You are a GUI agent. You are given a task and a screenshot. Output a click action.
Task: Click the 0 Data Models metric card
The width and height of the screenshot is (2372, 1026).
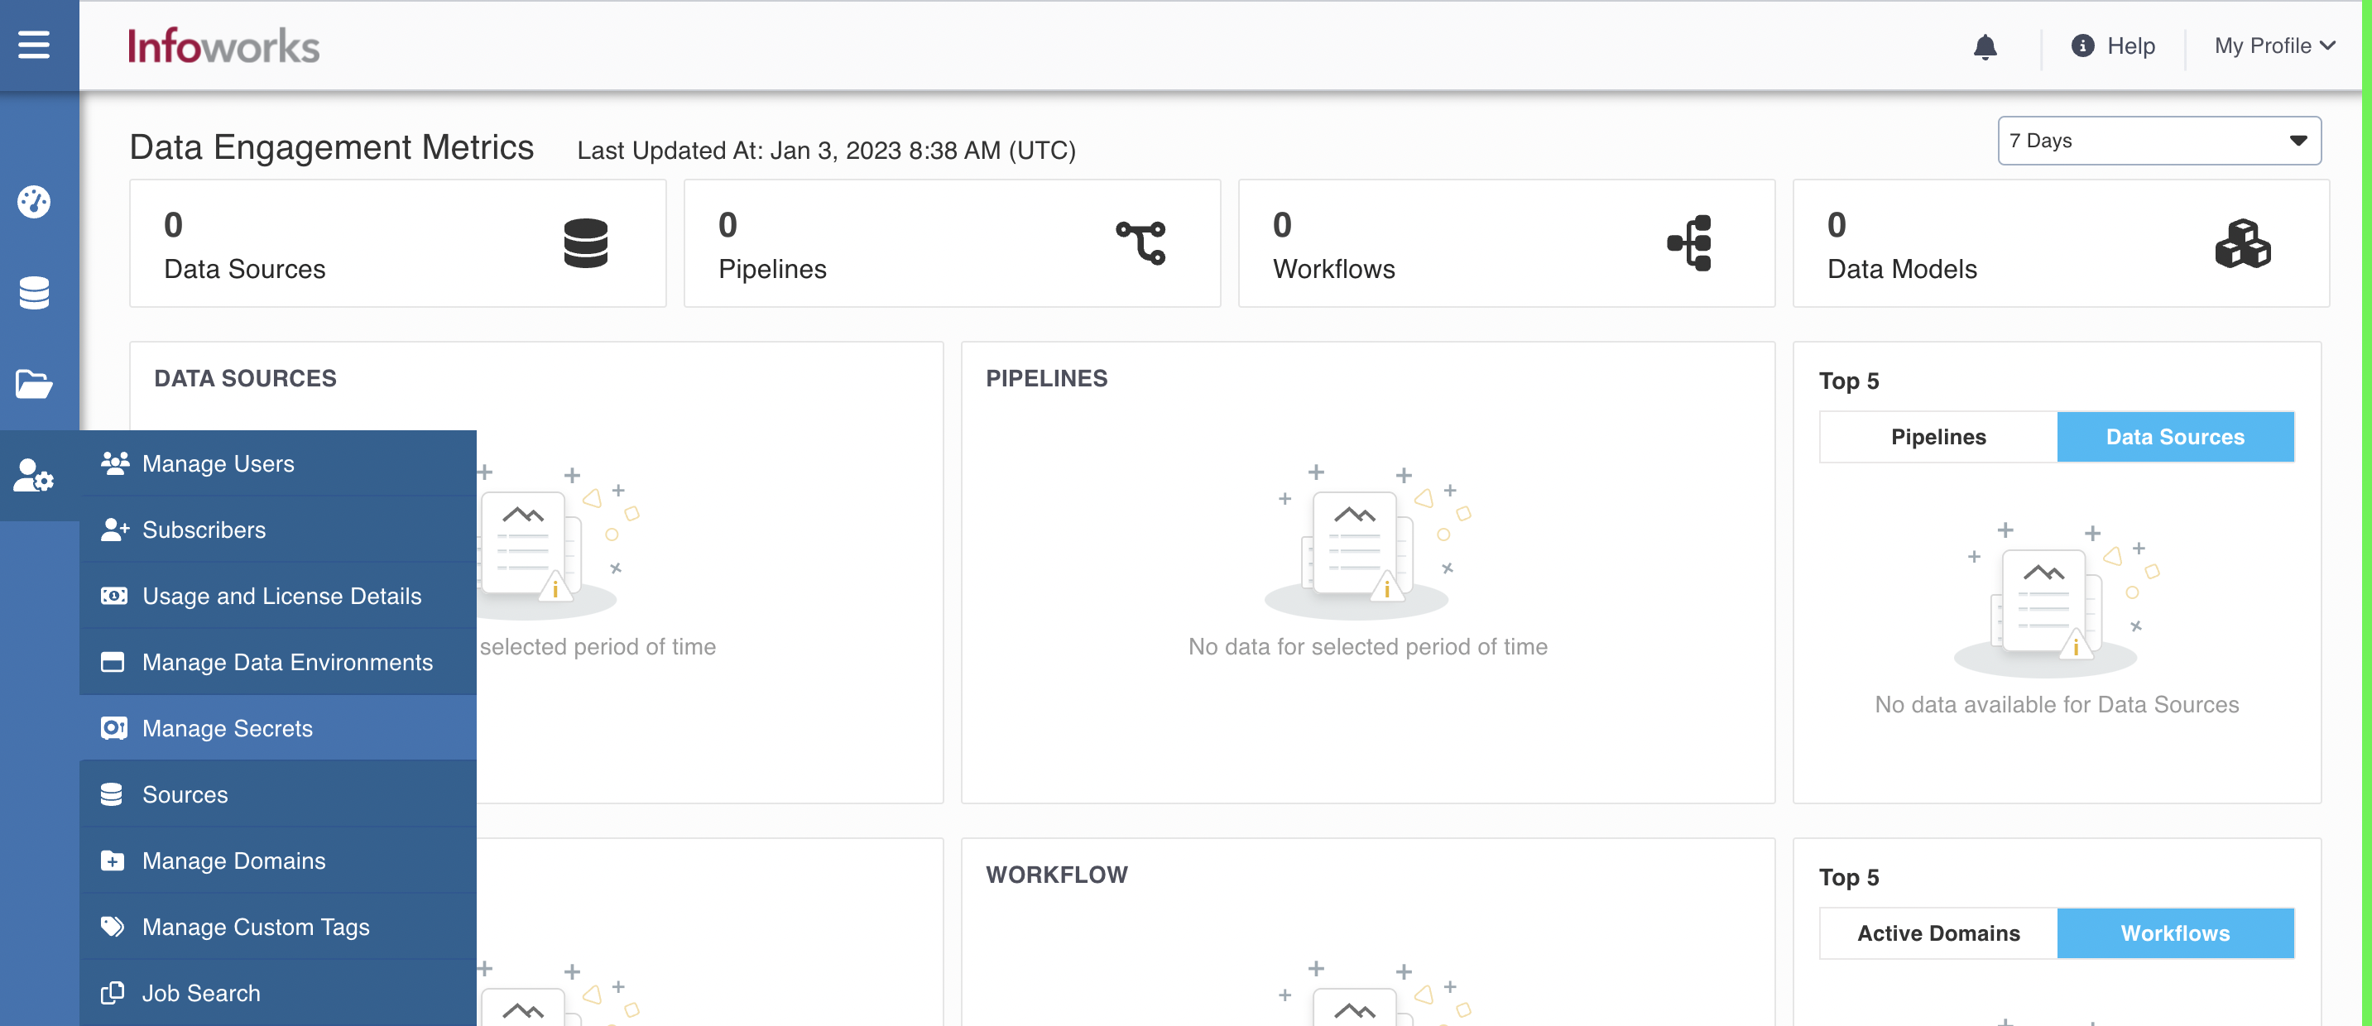pos(2061,243)
